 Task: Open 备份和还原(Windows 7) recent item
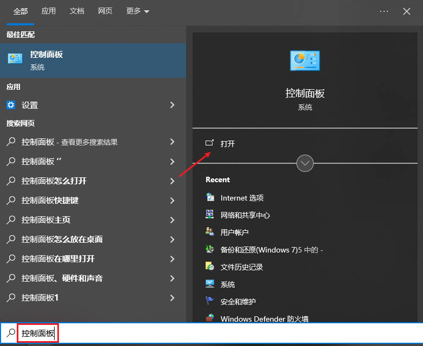point(272,250)
